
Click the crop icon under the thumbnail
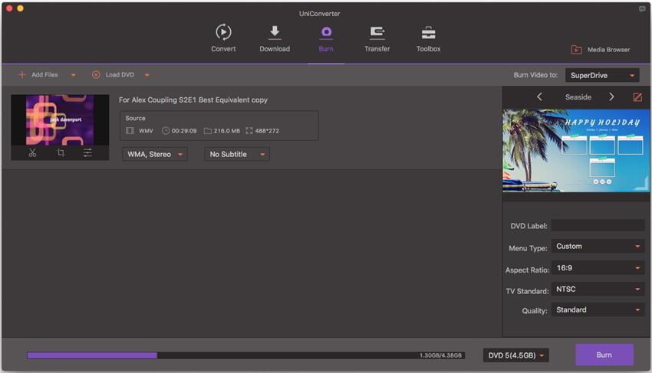[x=61, y=153]
